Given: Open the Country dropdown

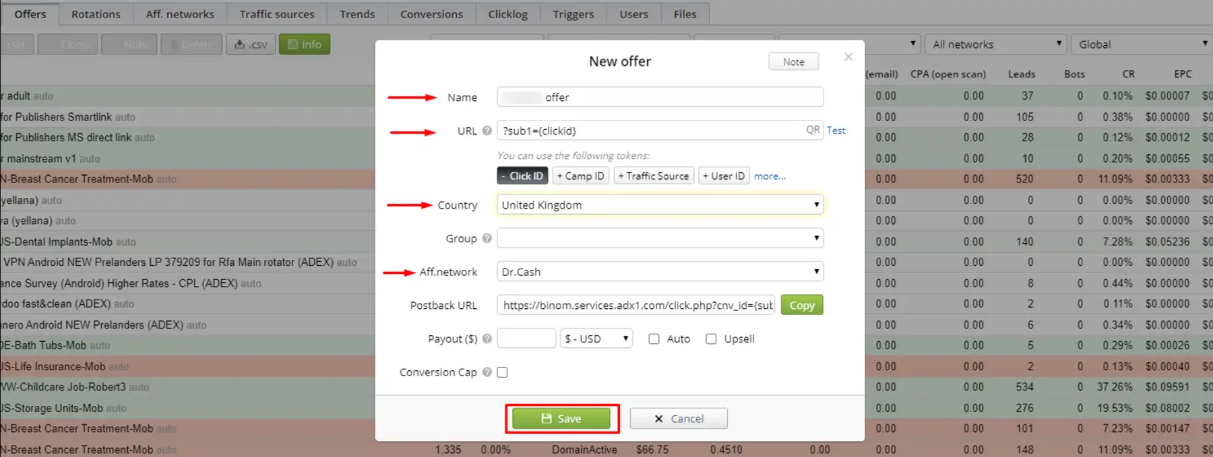Looking at the screenshot, I should pos(660,205).
